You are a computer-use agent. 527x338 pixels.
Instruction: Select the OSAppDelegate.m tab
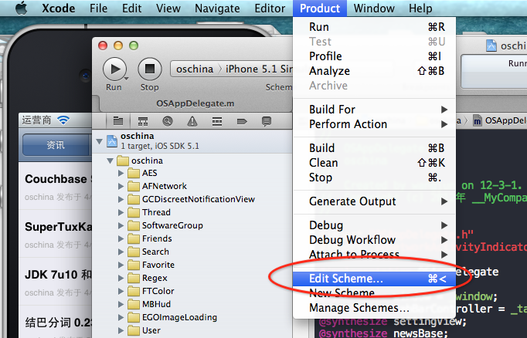[x=195, y=103]
